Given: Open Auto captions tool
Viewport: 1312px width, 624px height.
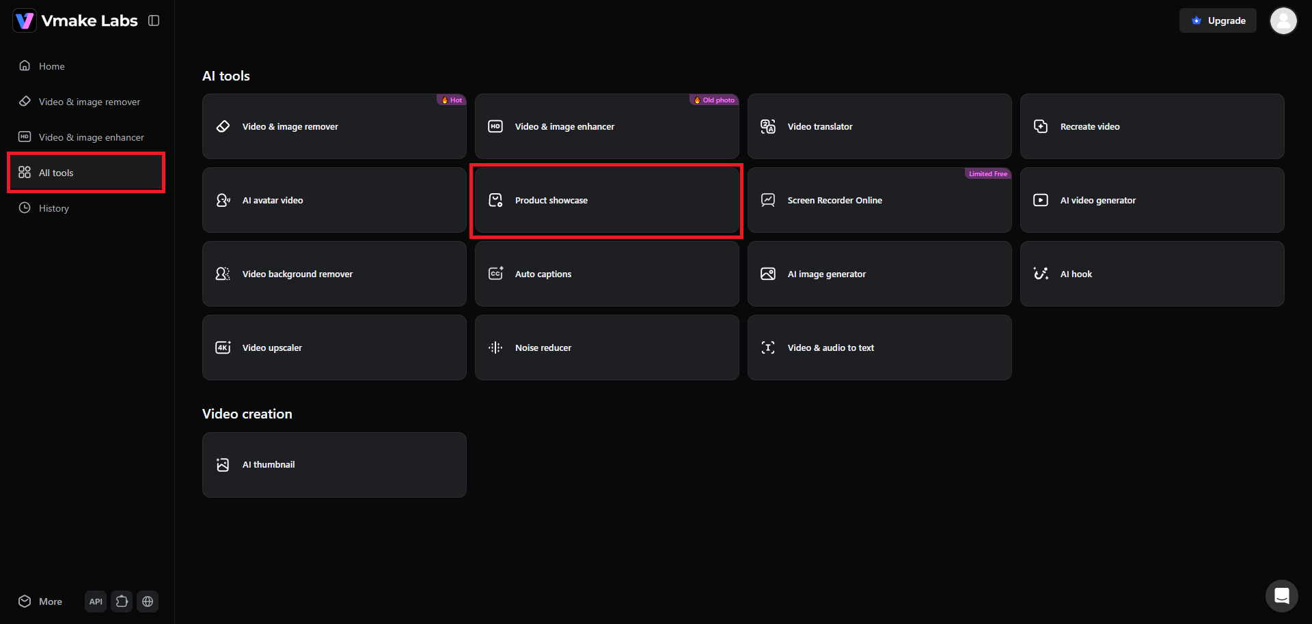Looking at the screenshot, I should point(607,274).
